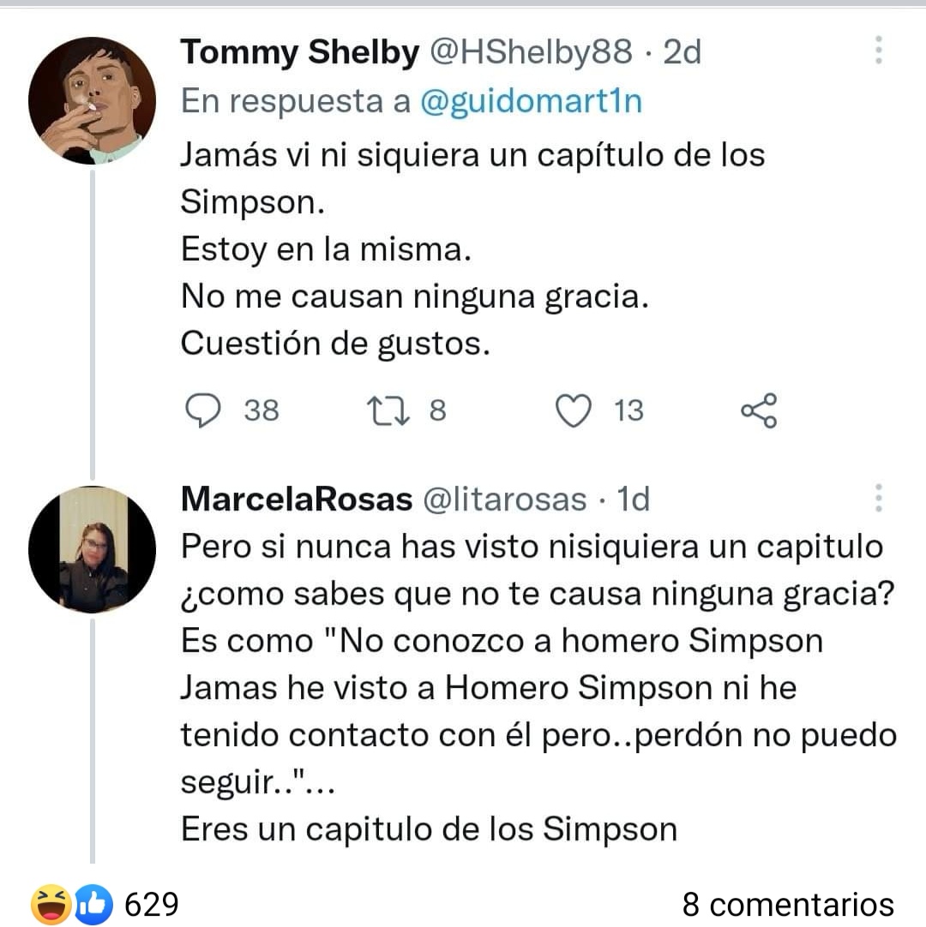The height and width of the screenshot is (927, 926).
Task: Open MarcelaRosas's profile picture
Action: [x=93, y=549]
